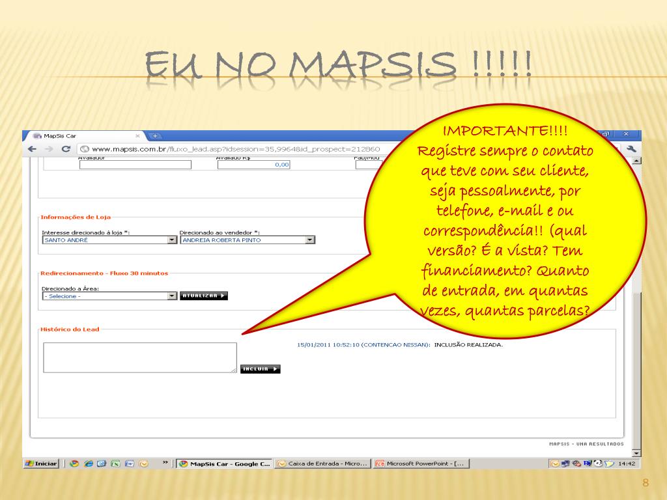Screen dimensions: 667x500
Task: Select the MapSis Car browser tab
Action: click(85, 136)
